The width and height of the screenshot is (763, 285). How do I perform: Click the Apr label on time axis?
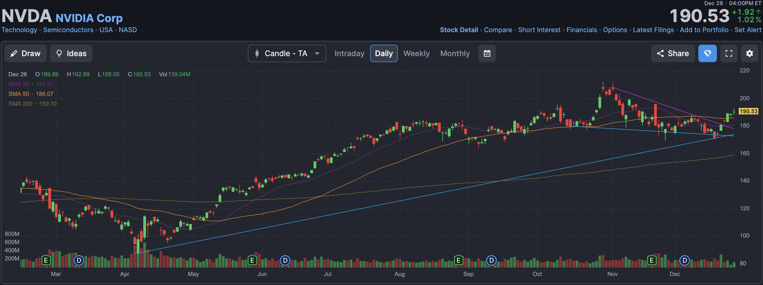124,274
